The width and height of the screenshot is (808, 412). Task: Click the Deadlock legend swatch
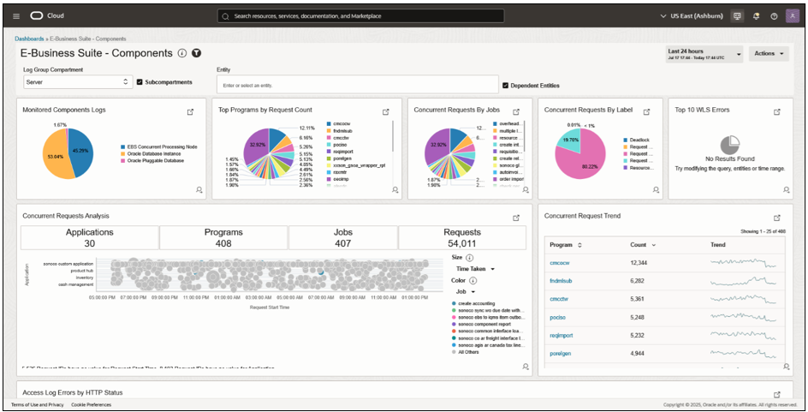tap(625, 140)
